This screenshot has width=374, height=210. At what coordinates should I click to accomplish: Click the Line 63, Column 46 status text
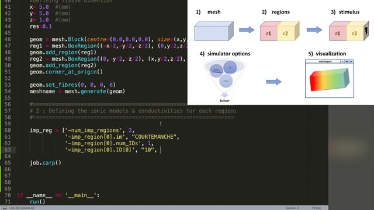[x=22, y=208]
